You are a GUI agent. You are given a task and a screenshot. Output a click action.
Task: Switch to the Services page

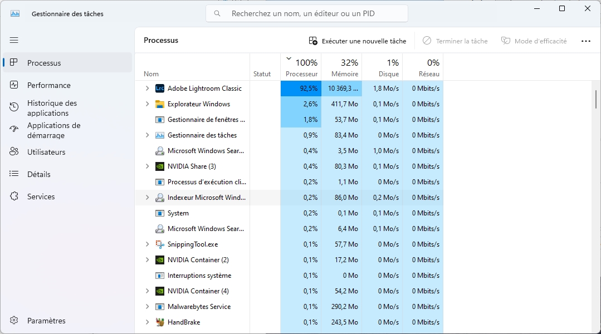pos(41,197)
